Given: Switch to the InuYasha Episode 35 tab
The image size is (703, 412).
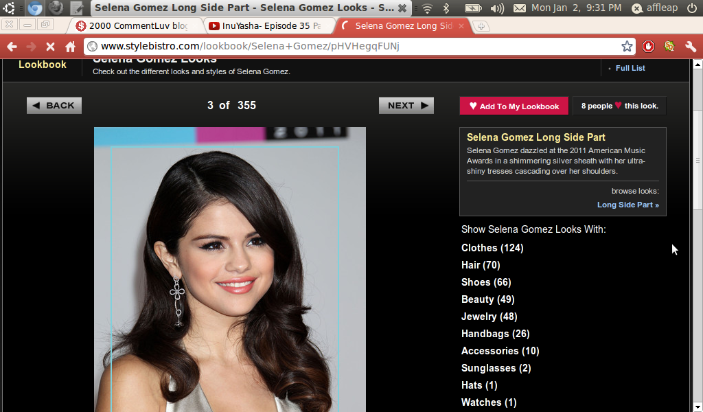Looking at the screenshot, I should (x=268, y=26).
